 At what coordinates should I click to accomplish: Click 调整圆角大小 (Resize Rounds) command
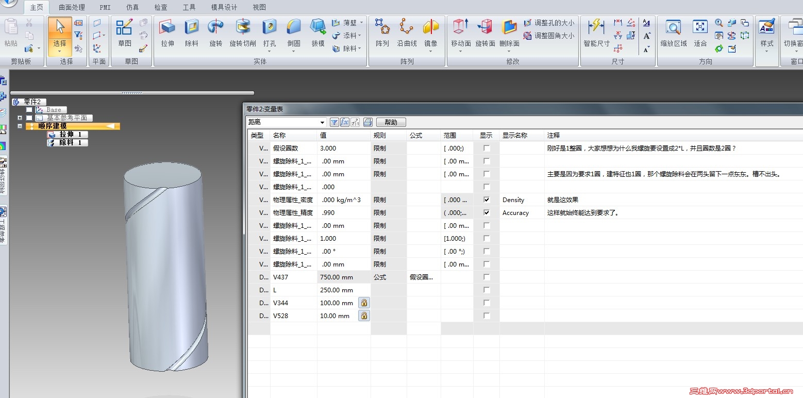[548, 36]
